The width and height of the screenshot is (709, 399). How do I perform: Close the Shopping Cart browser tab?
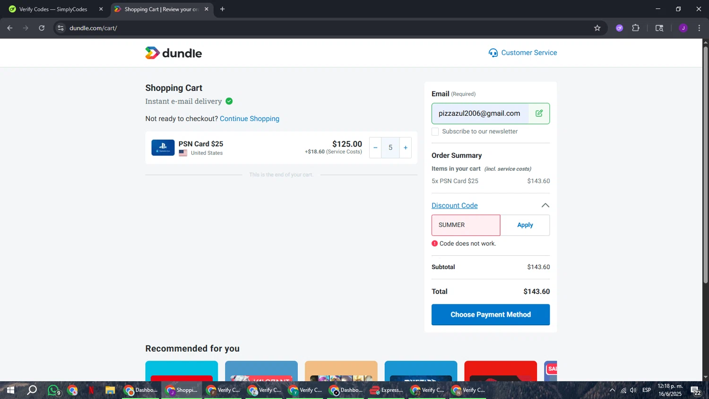pos(206,9)
